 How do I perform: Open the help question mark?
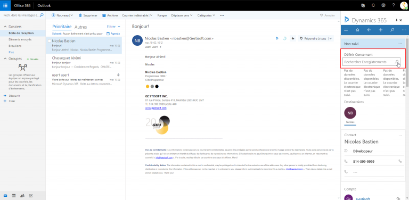[x=394, y=5]
